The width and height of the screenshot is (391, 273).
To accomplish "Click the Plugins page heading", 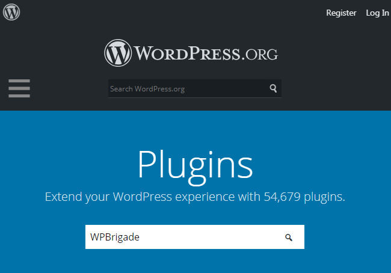I will pyautogui.click(x=195, y=167).
